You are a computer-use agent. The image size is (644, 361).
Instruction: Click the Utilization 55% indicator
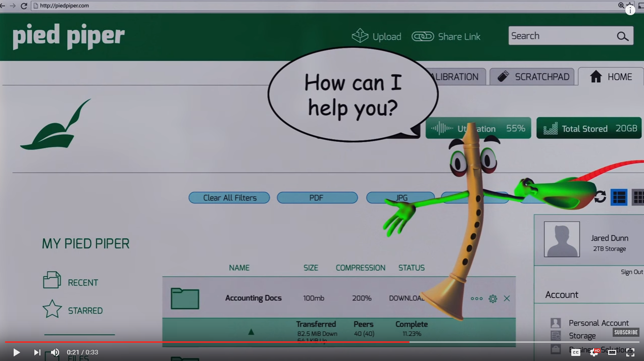[478, 128]
